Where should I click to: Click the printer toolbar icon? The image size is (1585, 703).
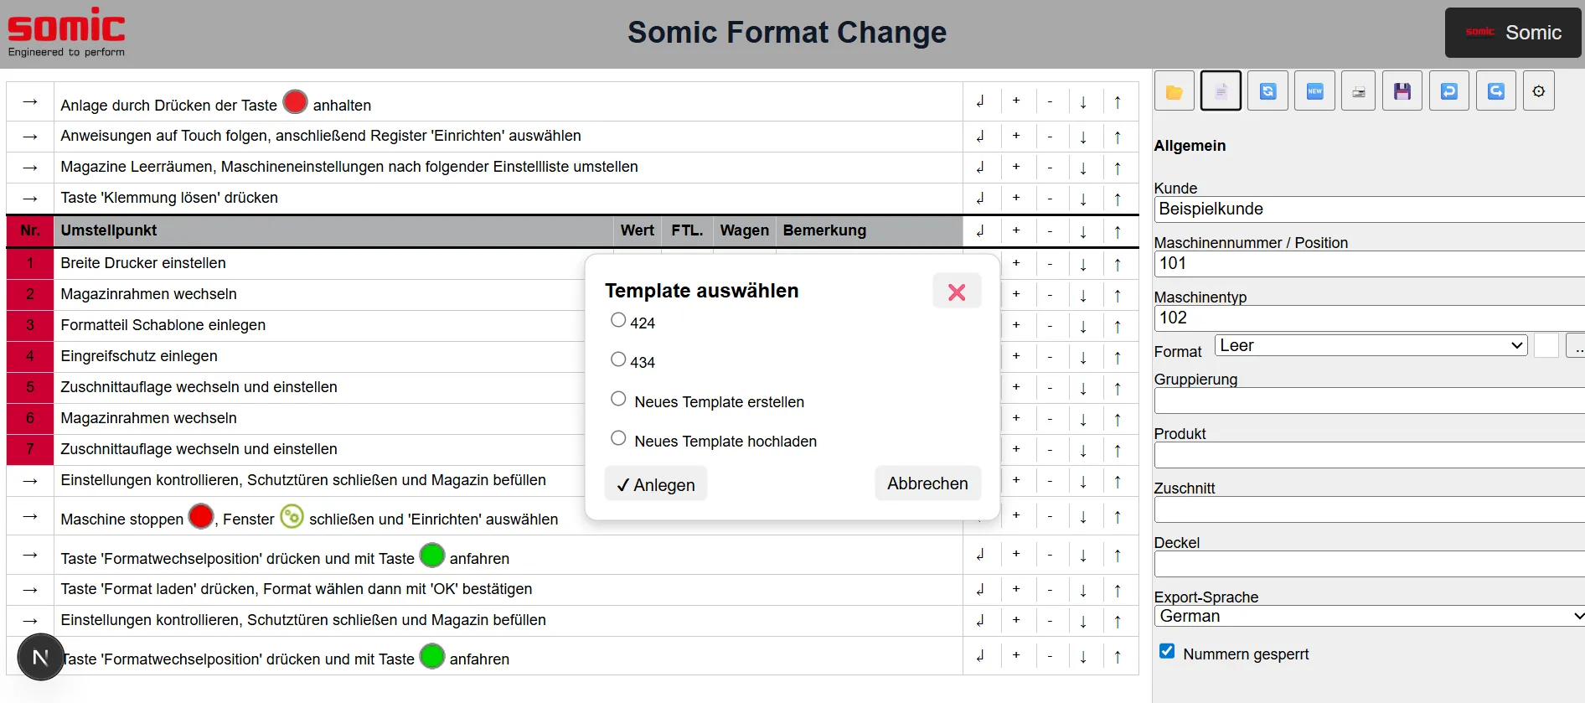(1358, 91)
